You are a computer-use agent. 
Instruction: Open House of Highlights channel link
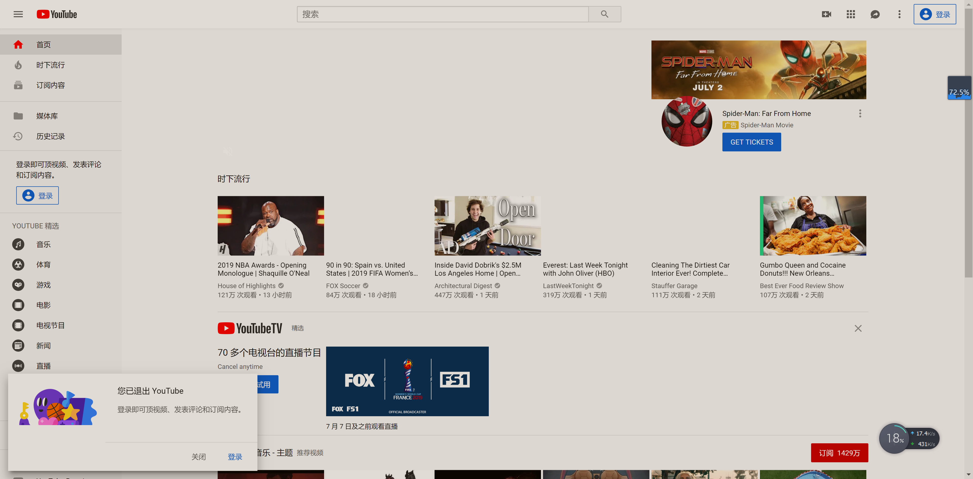[246, 286]
